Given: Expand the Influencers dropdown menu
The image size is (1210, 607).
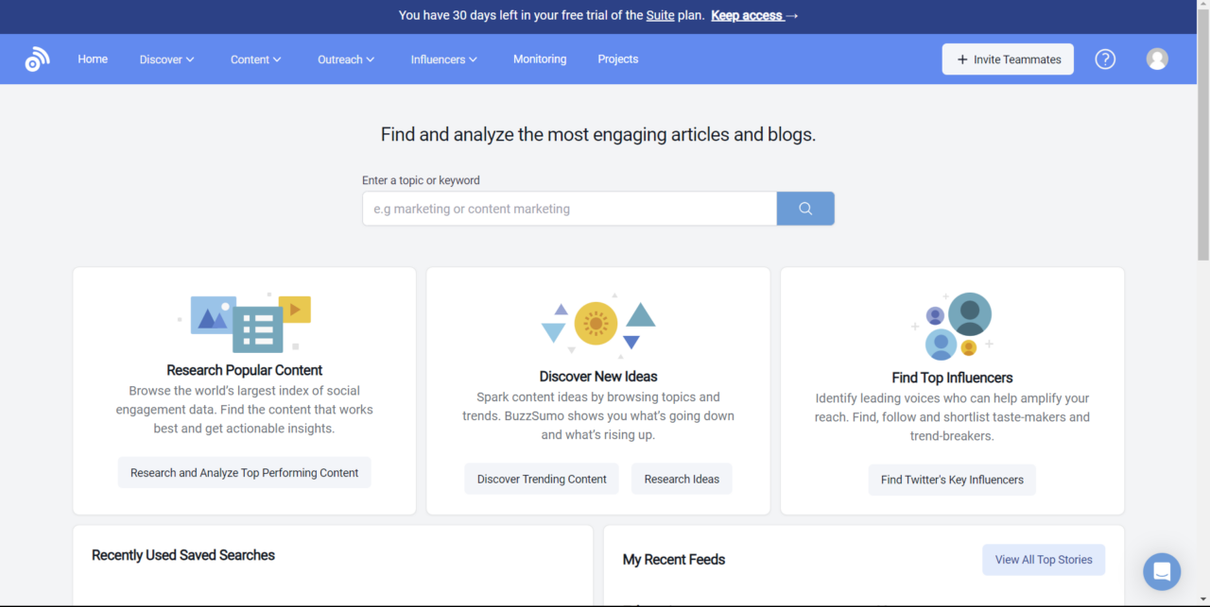Looking at the screenshot, I should (443, 59).
